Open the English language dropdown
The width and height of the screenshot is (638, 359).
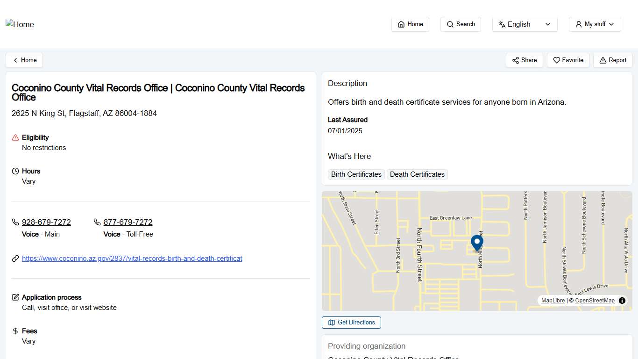point(525,24)
